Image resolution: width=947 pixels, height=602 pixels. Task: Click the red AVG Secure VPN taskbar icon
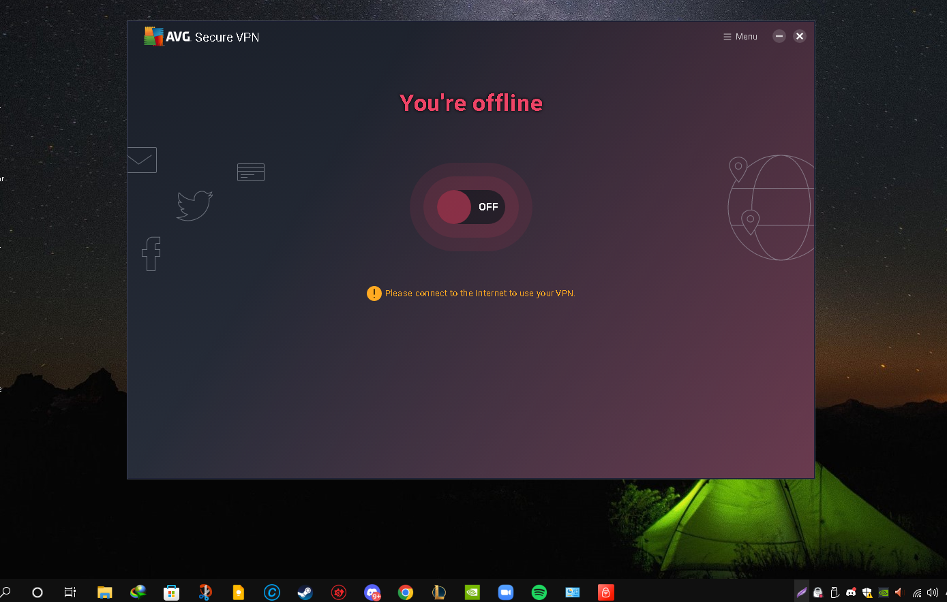tap(606, 592)
